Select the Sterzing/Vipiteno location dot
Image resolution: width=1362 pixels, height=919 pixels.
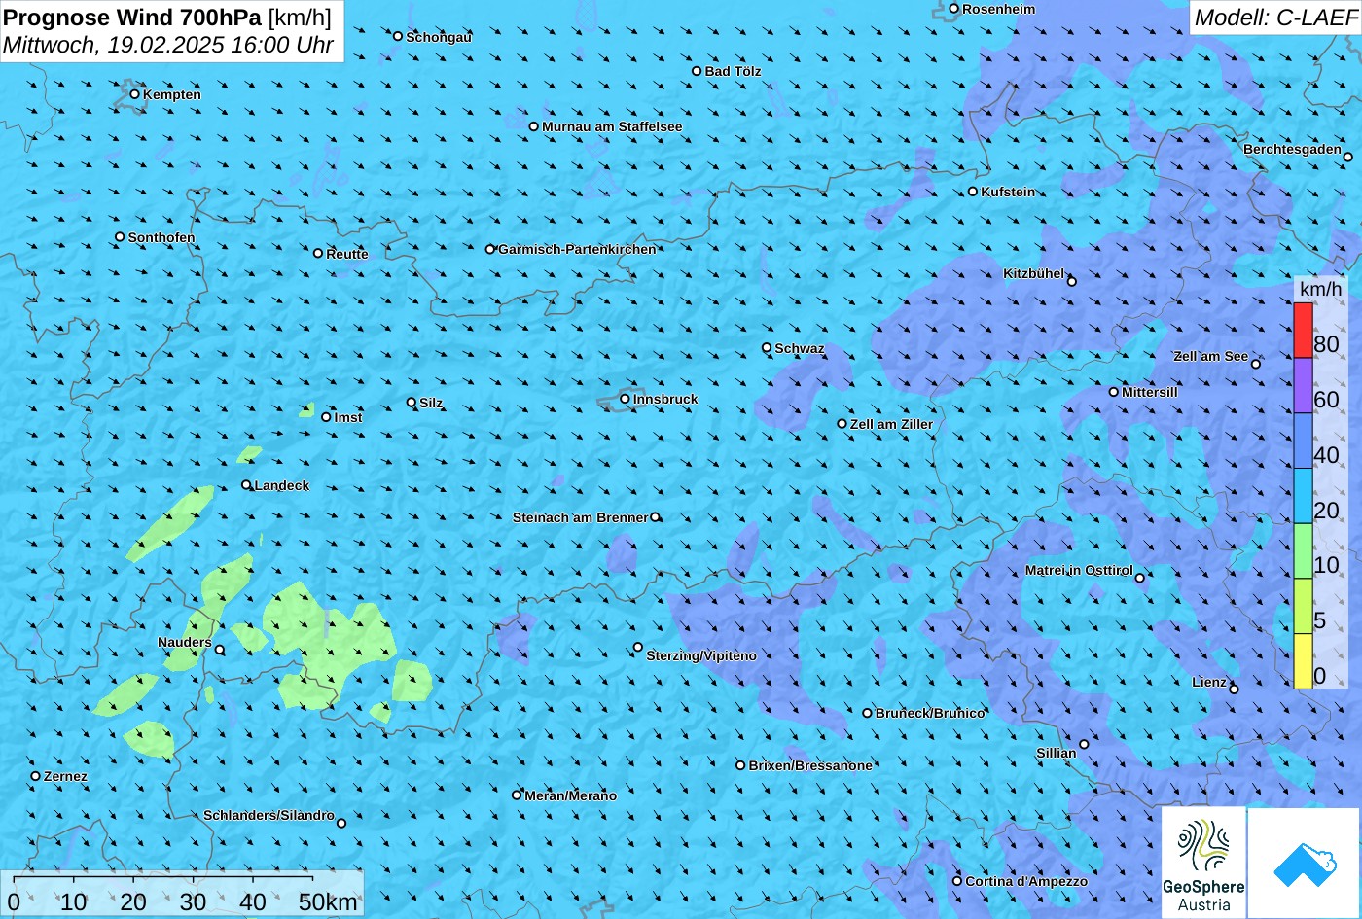tap(638, 647)
